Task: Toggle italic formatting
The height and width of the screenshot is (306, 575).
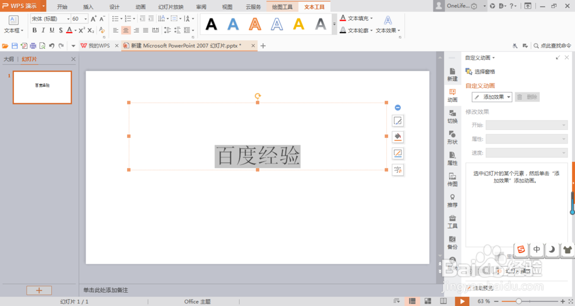Action: [43, 30]
